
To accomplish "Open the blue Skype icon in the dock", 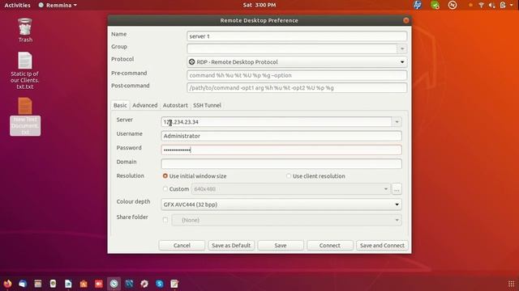I will pyautogui.click(x=160, y=284).
